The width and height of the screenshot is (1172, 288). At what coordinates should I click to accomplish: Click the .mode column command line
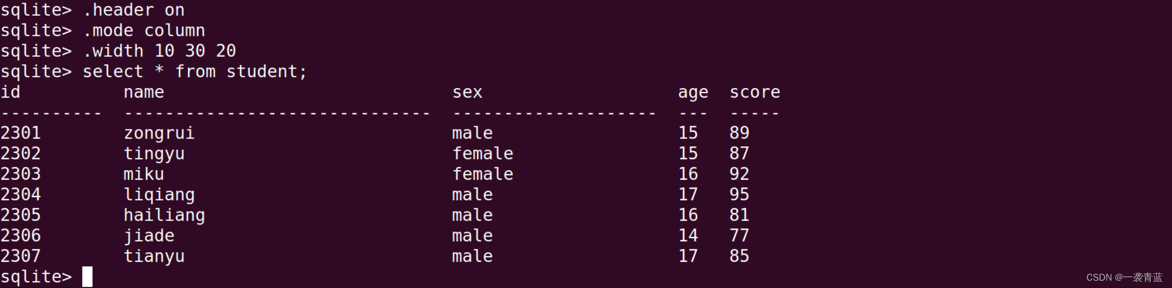pos(144,31)
